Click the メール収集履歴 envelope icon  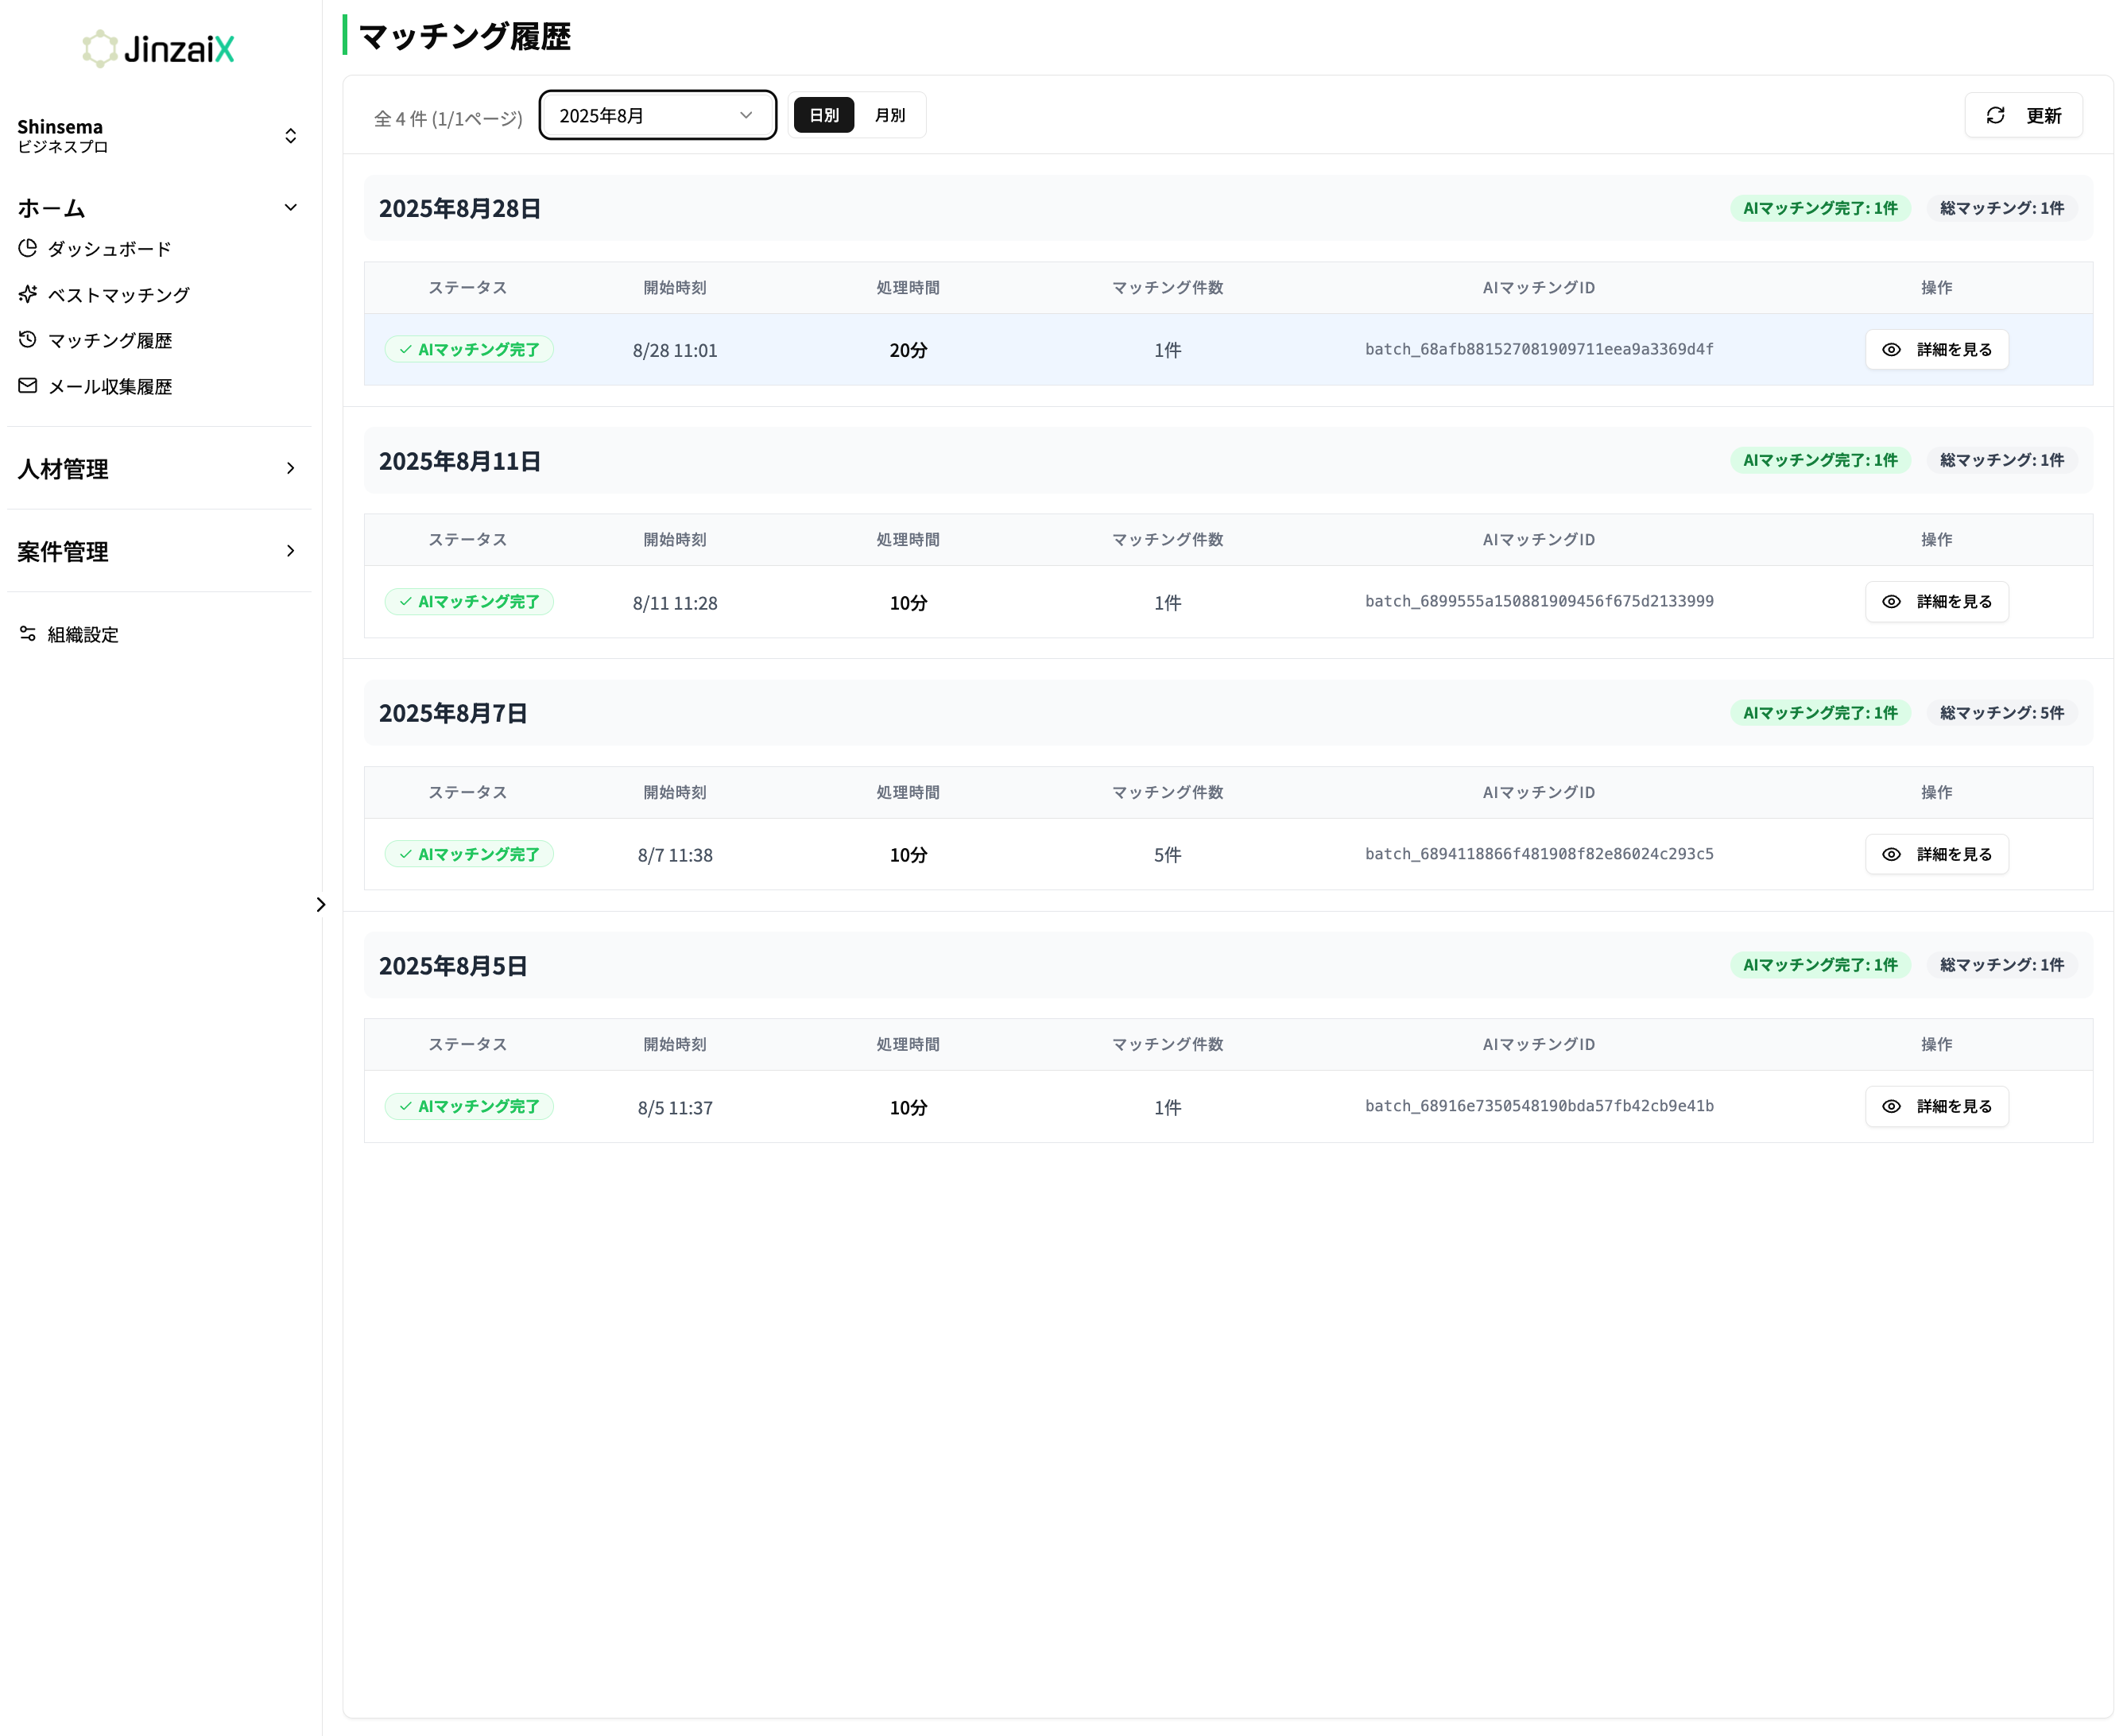[x=27, y=386]
